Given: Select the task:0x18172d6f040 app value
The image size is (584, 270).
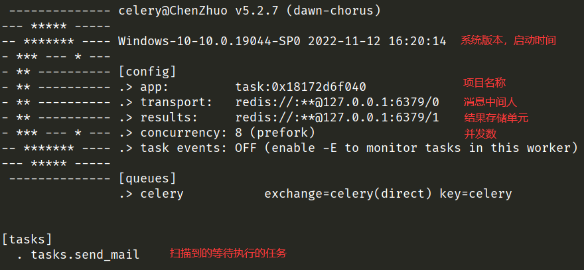Looking at the screenshot, I should (301, 87).
